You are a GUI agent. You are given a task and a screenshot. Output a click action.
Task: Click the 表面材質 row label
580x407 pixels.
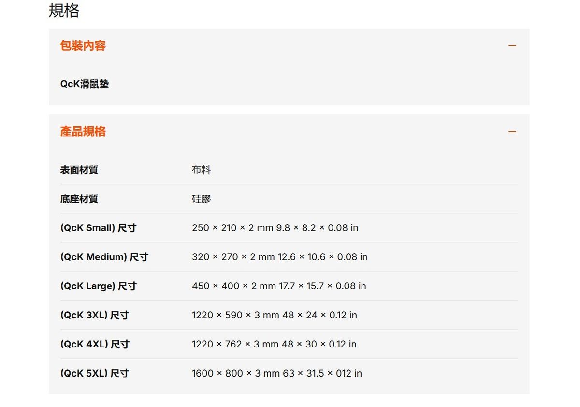click(79, 170)
